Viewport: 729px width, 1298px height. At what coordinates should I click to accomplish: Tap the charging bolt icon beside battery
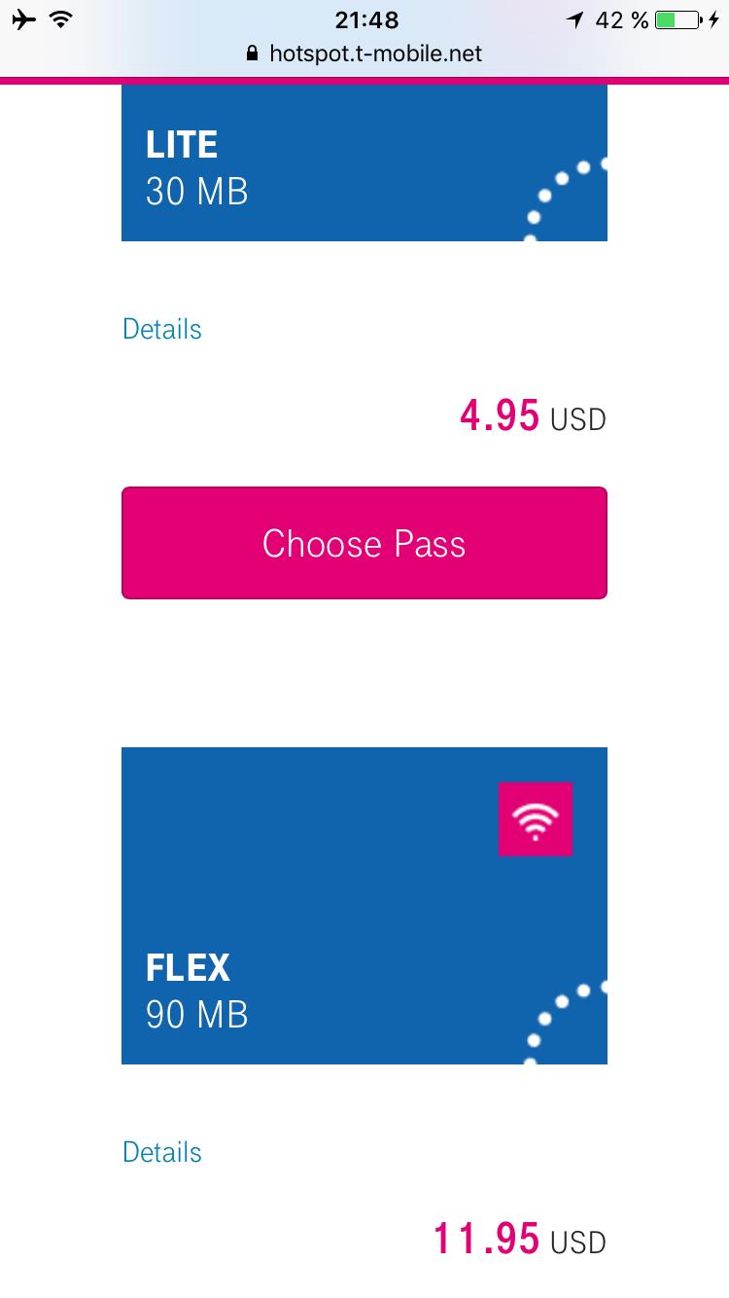point(715,20)
